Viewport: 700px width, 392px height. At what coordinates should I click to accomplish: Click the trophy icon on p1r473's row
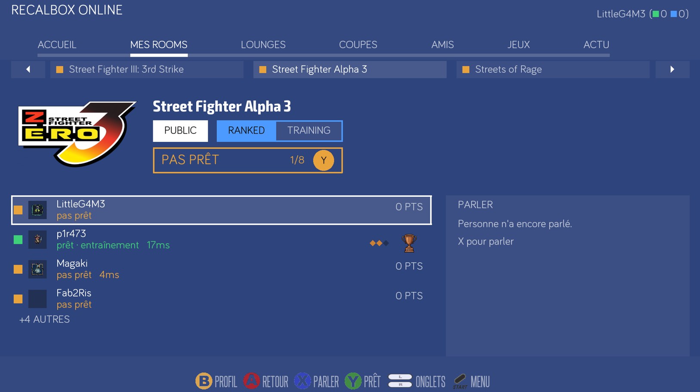point(409,243)
